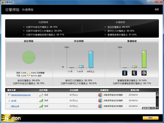Open the 說明 help link
Viewport: 164px width, 123px height.
(x=157, y=9)
